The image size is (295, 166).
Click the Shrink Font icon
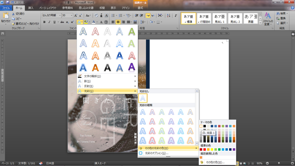80,16
